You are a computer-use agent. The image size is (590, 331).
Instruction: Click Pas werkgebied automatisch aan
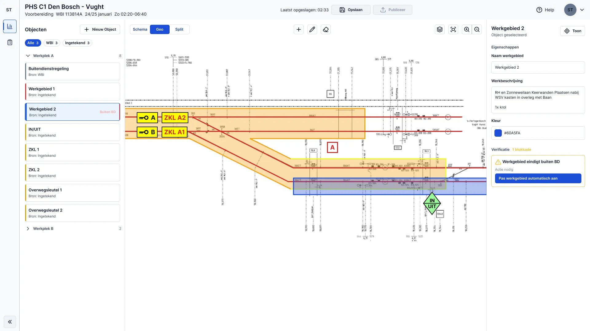[x=538, y=178]
